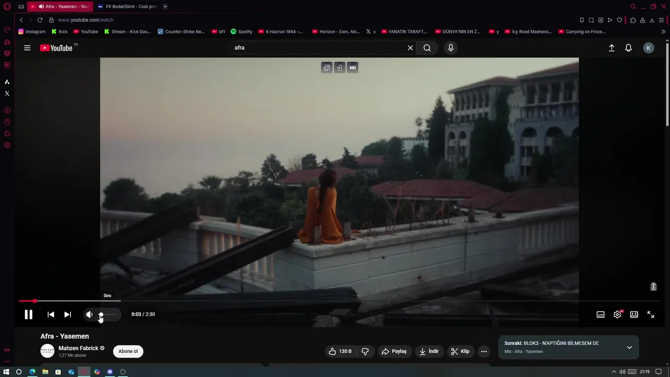Screen dimensions: 670x377
Task: Pause the video playback
Action: pos(29,314)
